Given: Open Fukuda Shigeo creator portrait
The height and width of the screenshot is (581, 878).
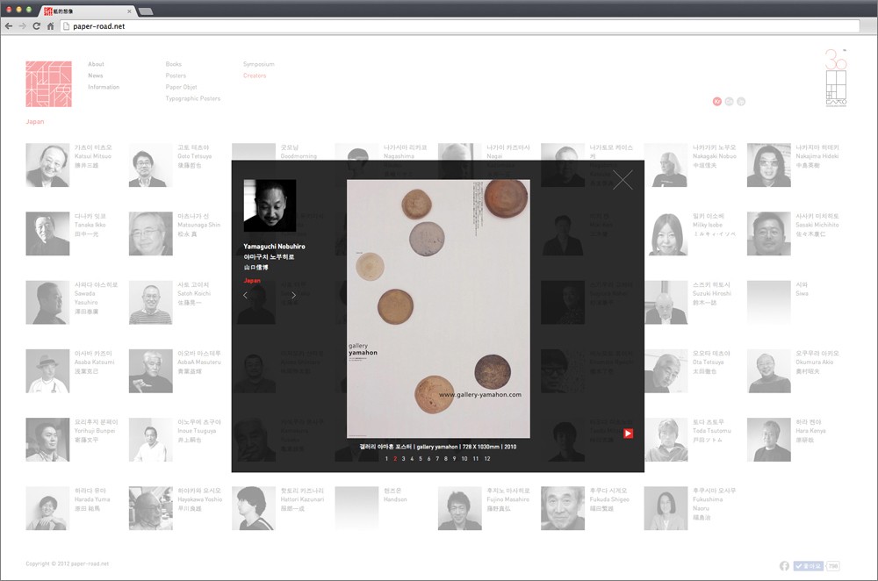Looking at the screenshot, I should click(x=563, y=508).
